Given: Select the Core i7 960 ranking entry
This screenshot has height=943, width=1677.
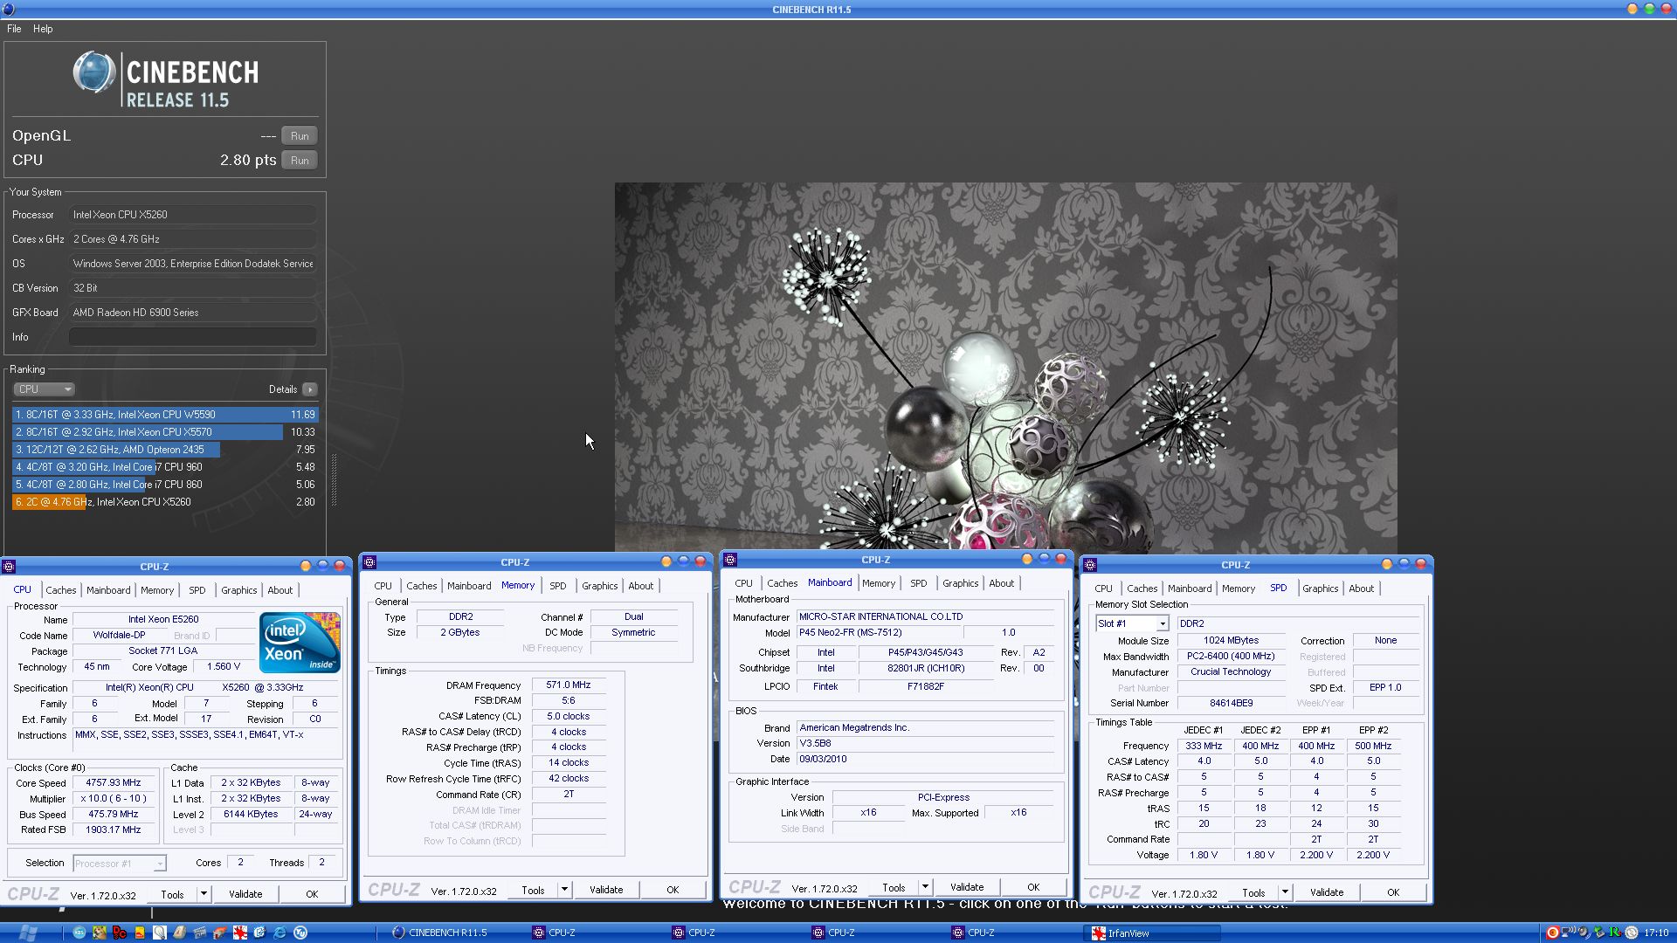Looking at the screenshot, I should (x=165, y=467).
